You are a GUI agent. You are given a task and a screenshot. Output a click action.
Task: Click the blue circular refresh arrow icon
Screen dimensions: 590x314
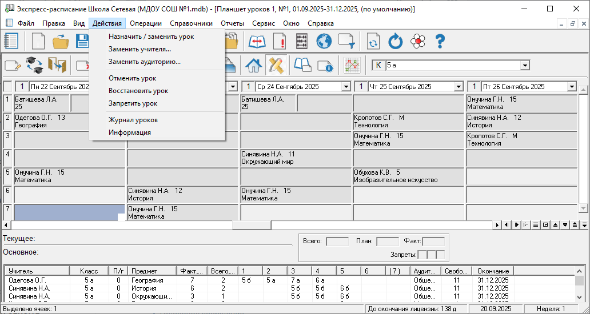[x=396, y=42]
